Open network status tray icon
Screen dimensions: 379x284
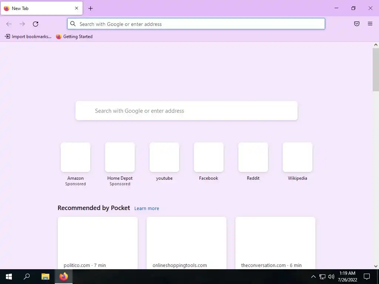pos(322,277)
